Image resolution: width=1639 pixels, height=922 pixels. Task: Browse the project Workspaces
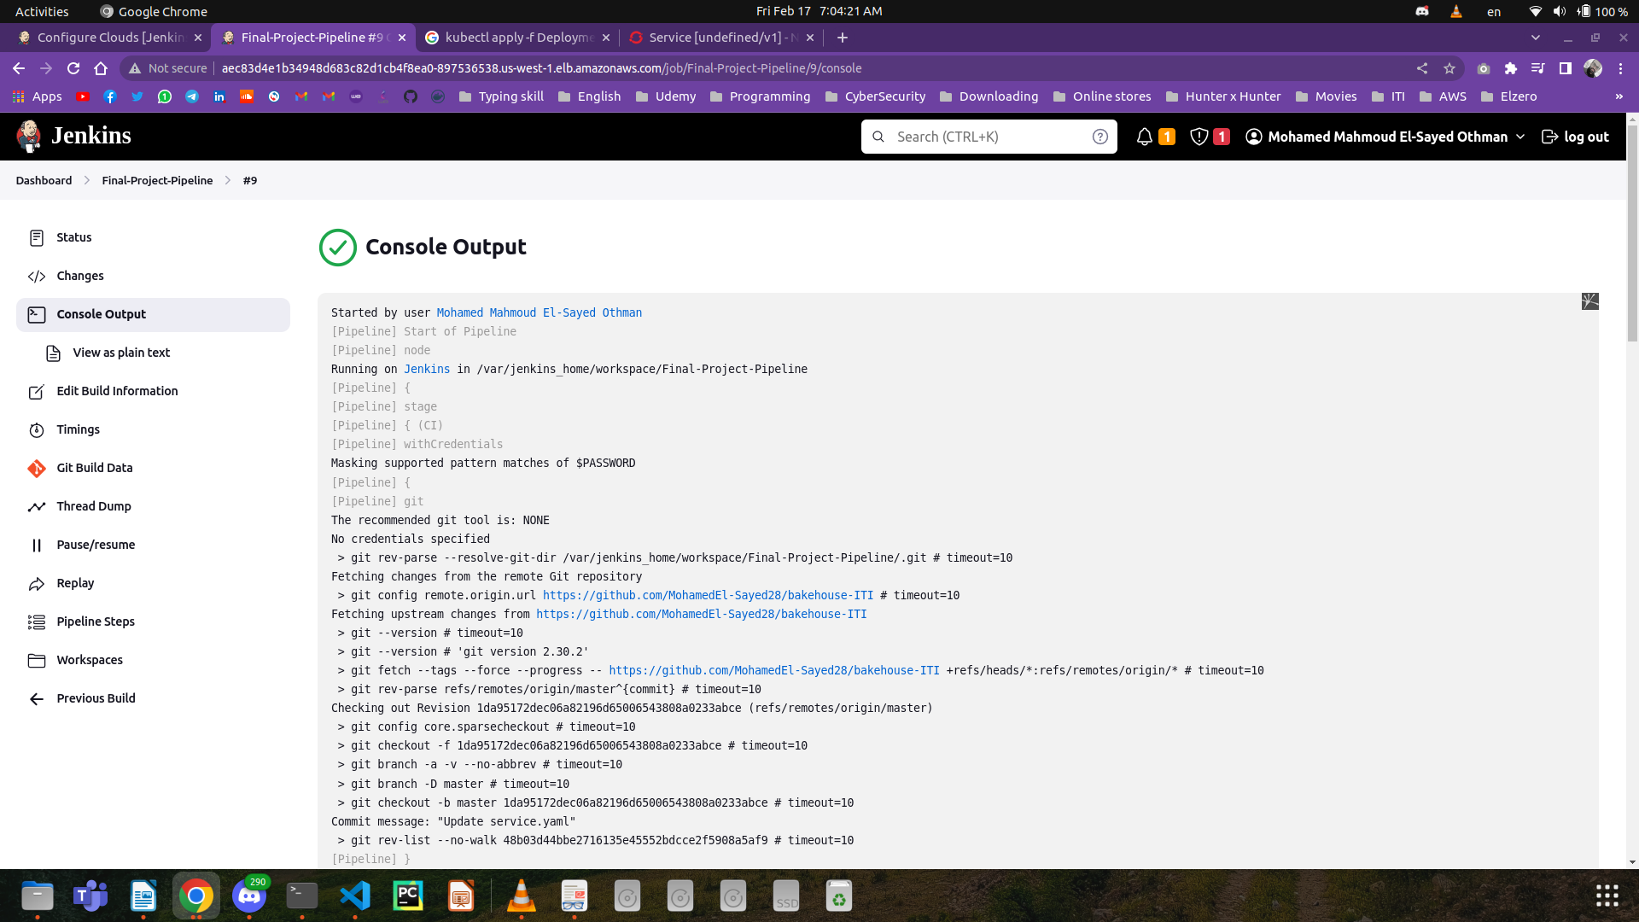coord(90,660)
